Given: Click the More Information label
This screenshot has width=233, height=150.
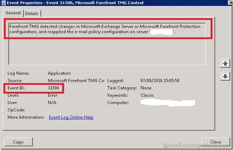Looking at the screenshot, I should tap(26, 117).
